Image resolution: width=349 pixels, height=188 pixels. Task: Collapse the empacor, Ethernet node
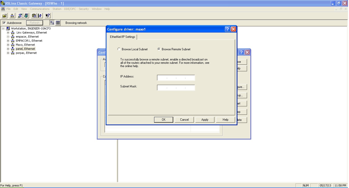click(8, 37)
